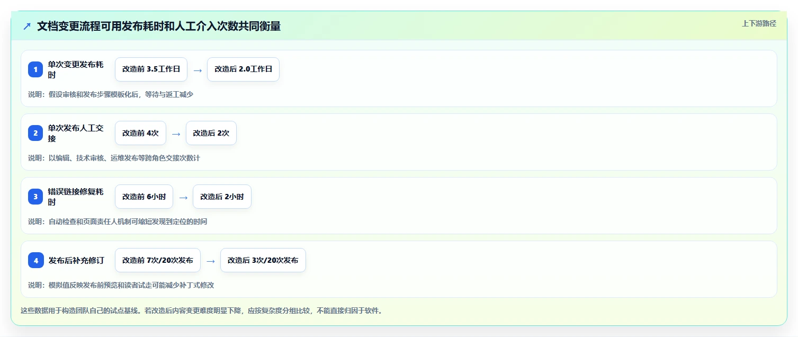
Task: Select the heading 文档变更流程可用发布耗时和人工介入次数共同衡量
Action: [x=159, y=26]
